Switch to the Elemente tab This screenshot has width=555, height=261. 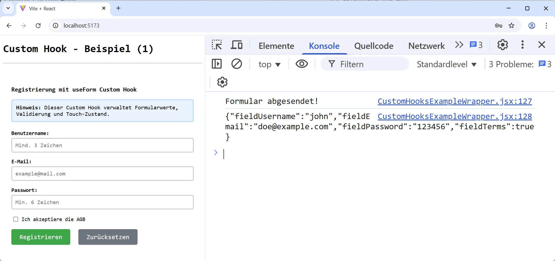tap(276, 46)
